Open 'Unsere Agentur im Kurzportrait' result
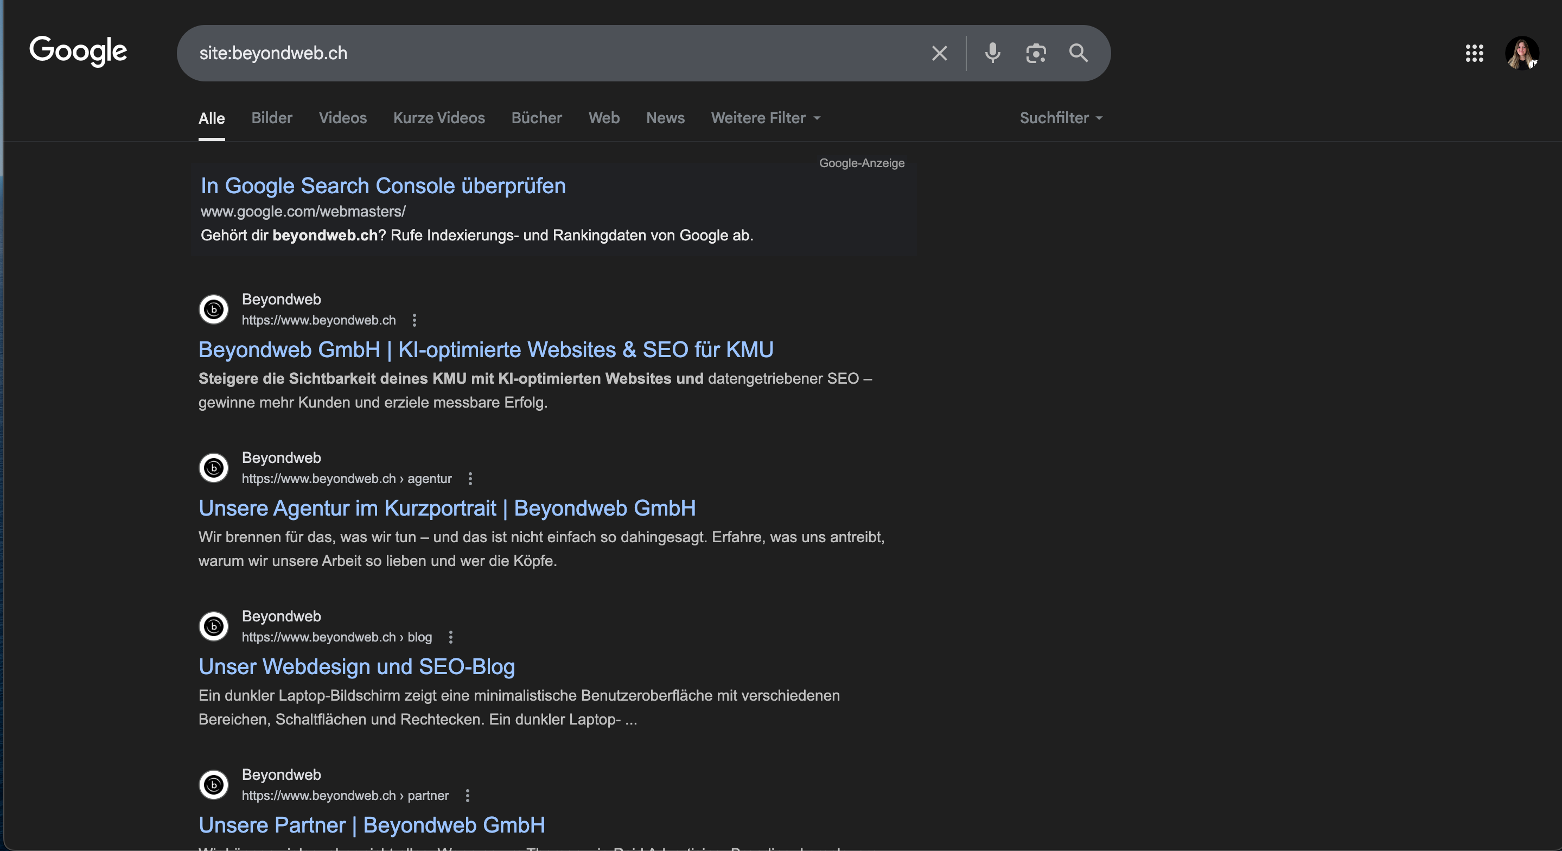Viewport: 1562px width, 851px height. pos(447,509)
